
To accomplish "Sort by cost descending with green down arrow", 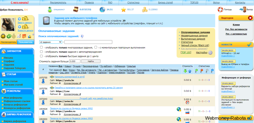I will pyautogui.click(x=185, y=71).
